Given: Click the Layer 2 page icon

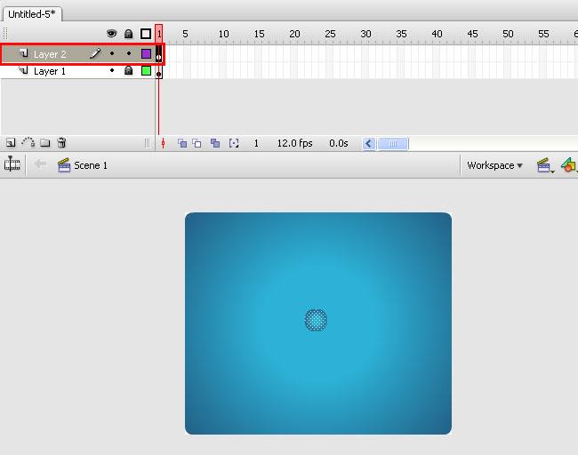Looking at the screenshot, I should coord(24,53).
